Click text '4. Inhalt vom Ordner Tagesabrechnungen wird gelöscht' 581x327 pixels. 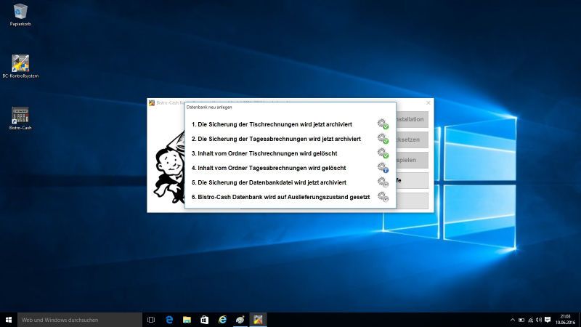coord(269,168)
